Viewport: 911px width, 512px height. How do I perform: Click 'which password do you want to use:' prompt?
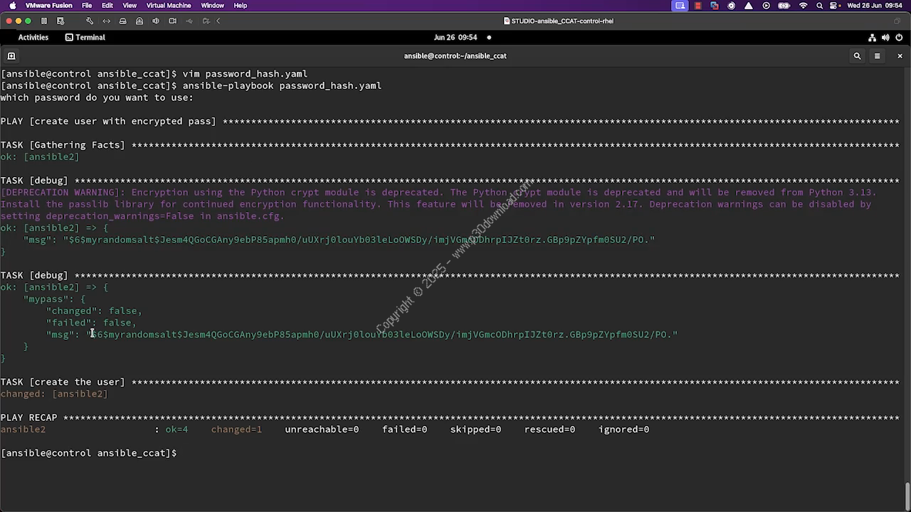[x=97, y=97]
